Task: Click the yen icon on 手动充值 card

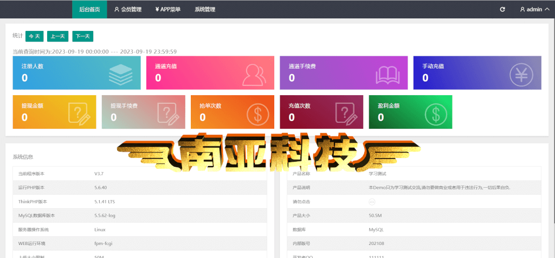Action: [x=521, y=74]
